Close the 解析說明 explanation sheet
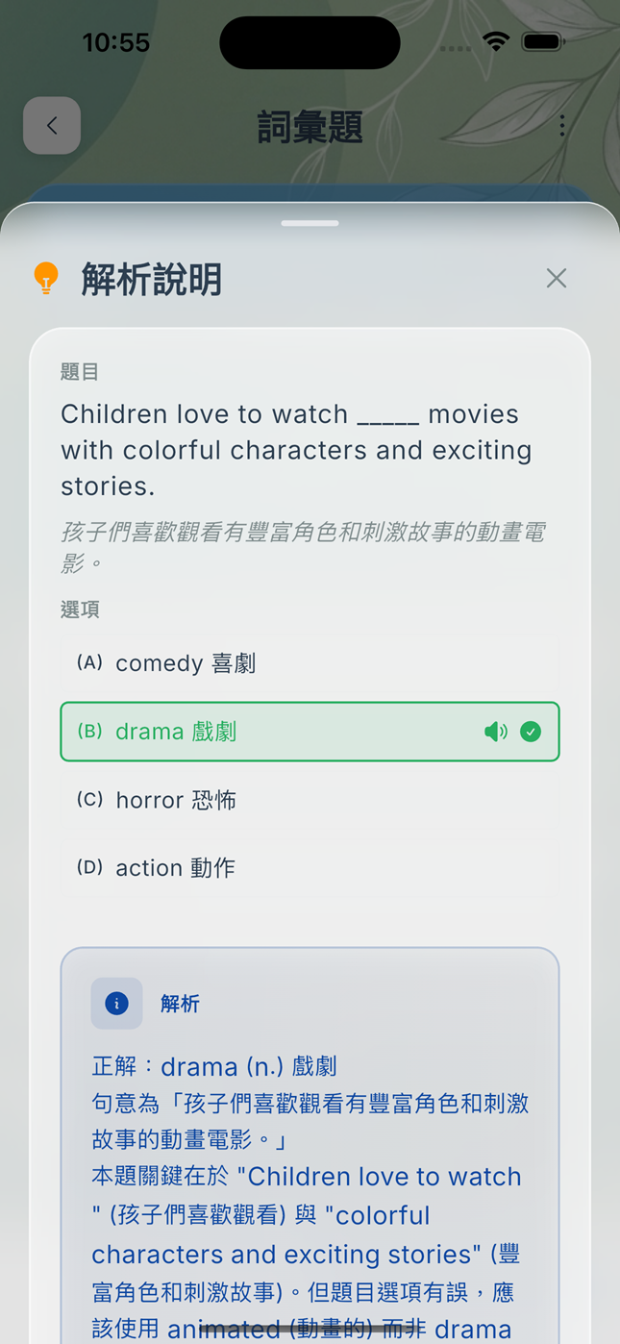The image size is (620, 1344). pos(556,279)
